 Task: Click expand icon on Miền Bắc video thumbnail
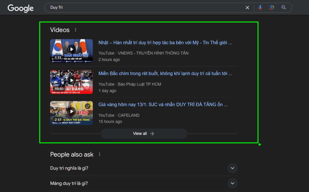tap(88, 75)
